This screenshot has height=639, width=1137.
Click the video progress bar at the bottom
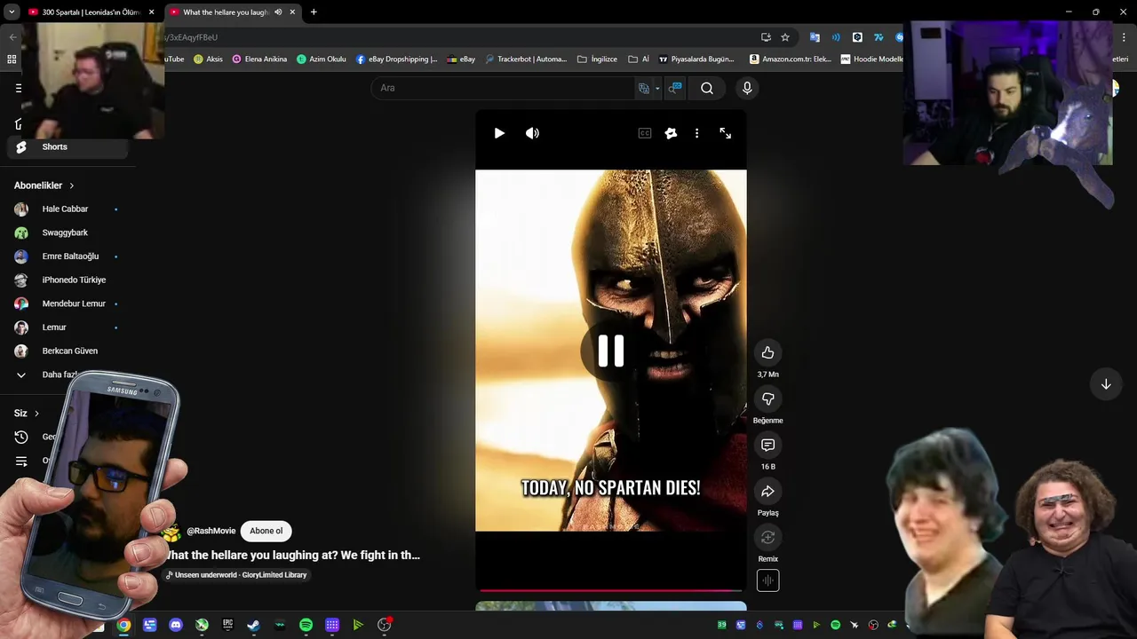coord(611,590)
